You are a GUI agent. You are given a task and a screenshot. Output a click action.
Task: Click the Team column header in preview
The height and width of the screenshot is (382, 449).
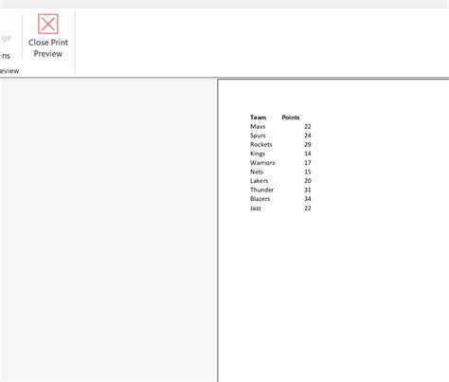pos(258,118)
